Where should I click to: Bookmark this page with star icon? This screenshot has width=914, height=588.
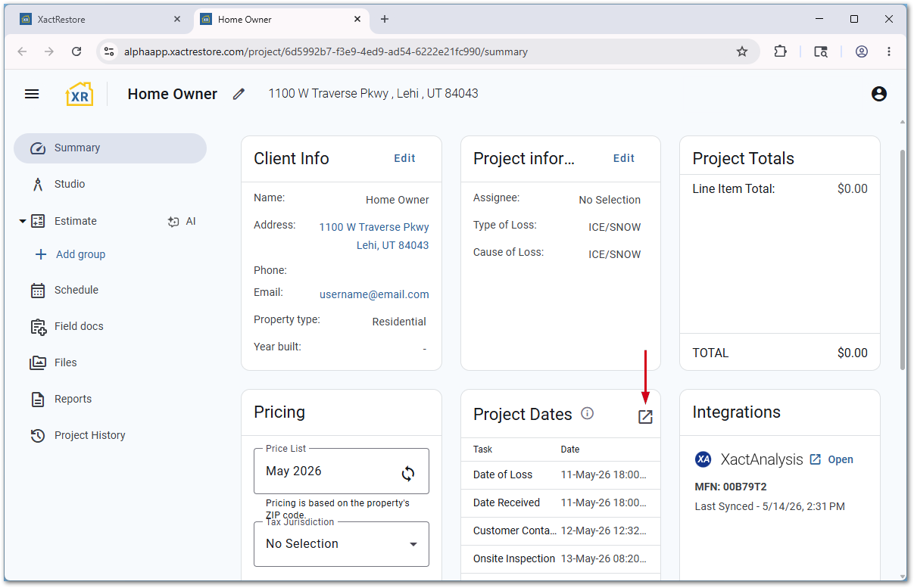click(742, 51)
